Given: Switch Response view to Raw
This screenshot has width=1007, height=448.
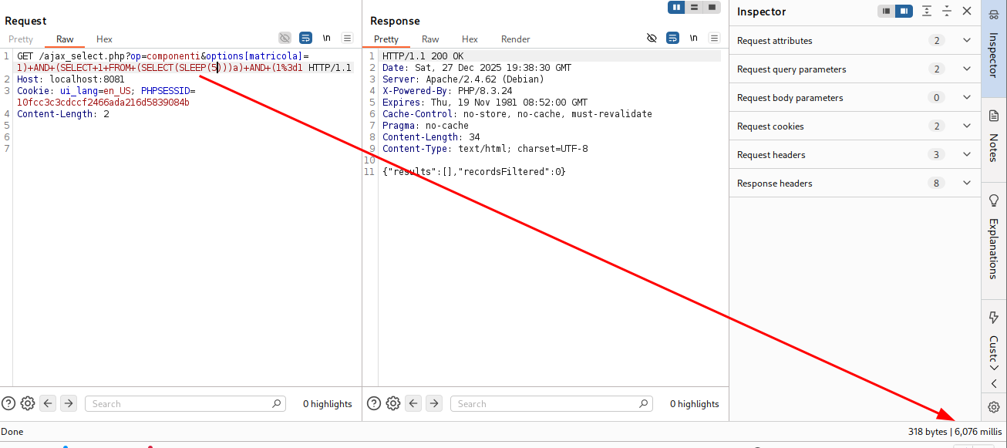Looking at the screenshot, I should tap(430, 39).
